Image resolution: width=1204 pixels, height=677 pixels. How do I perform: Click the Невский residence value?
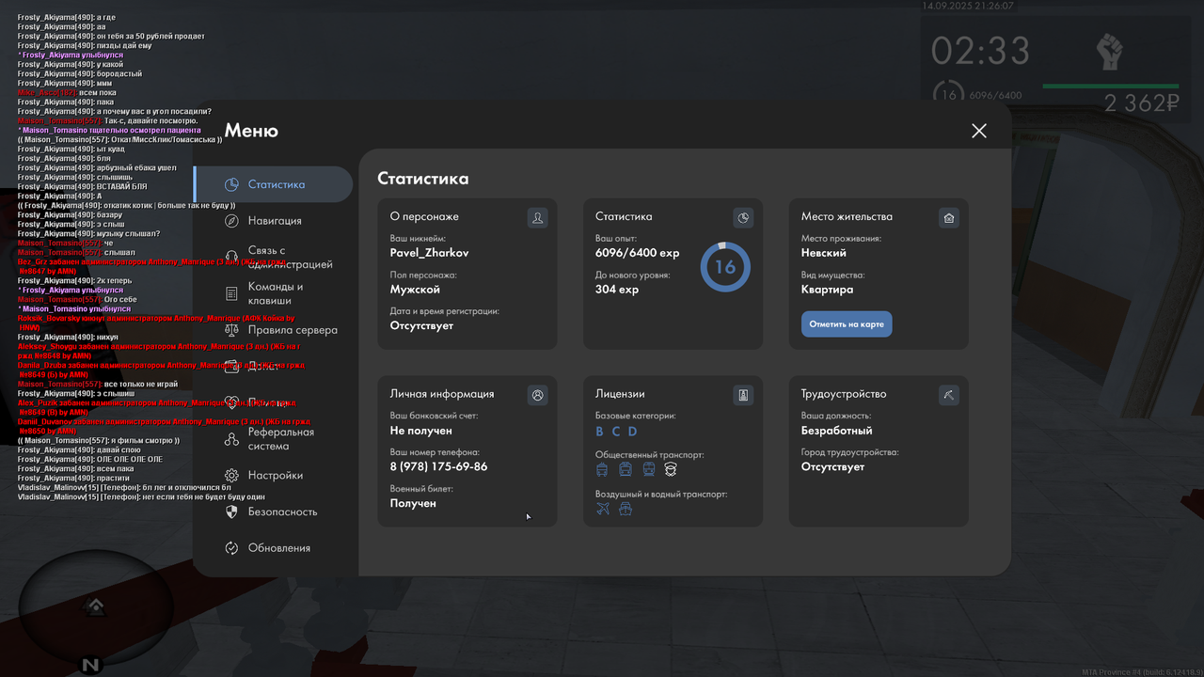click(x=824, y=253)
